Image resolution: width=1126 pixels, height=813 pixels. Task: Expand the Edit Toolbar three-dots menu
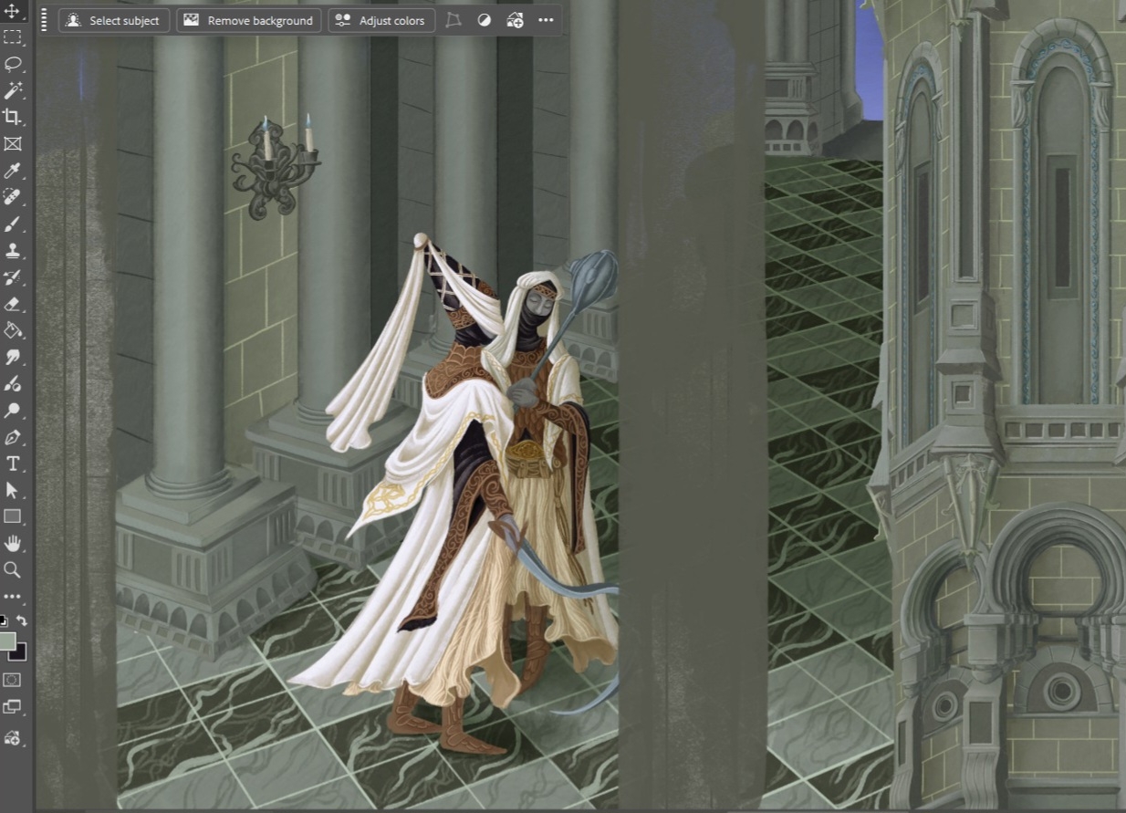coord(13,597)
